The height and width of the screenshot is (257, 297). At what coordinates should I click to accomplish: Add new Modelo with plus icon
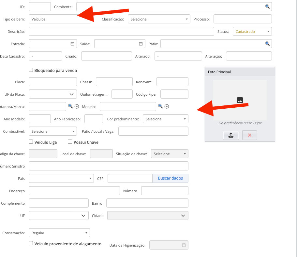pos(167,106)
